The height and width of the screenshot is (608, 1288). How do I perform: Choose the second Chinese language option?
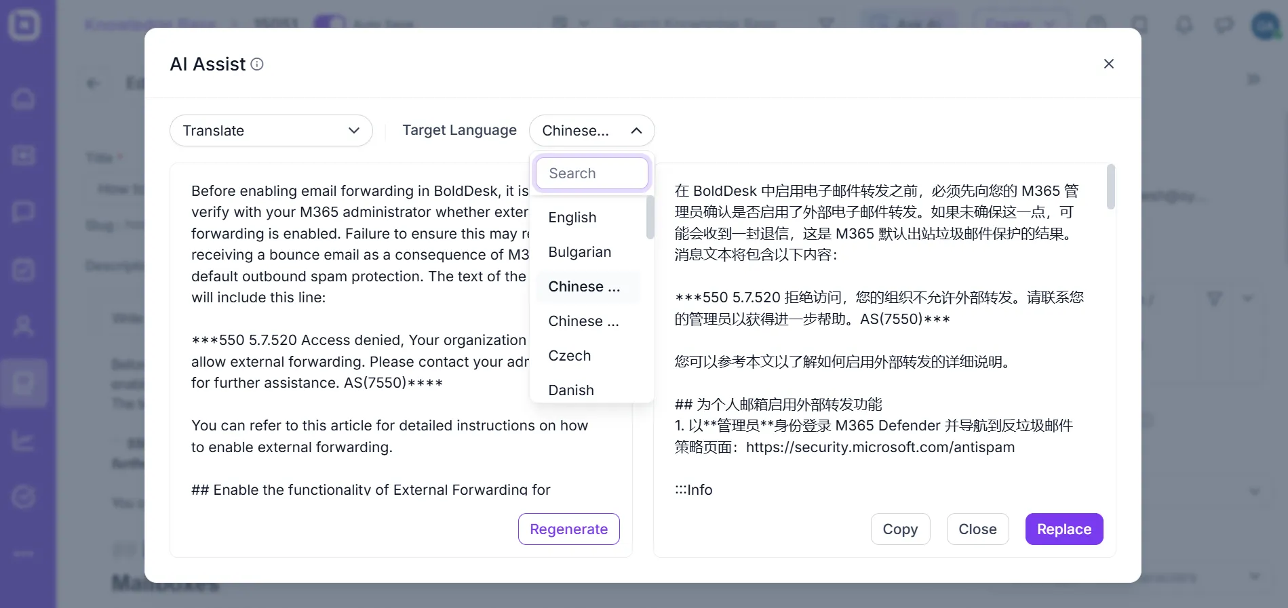click(584, 321)
